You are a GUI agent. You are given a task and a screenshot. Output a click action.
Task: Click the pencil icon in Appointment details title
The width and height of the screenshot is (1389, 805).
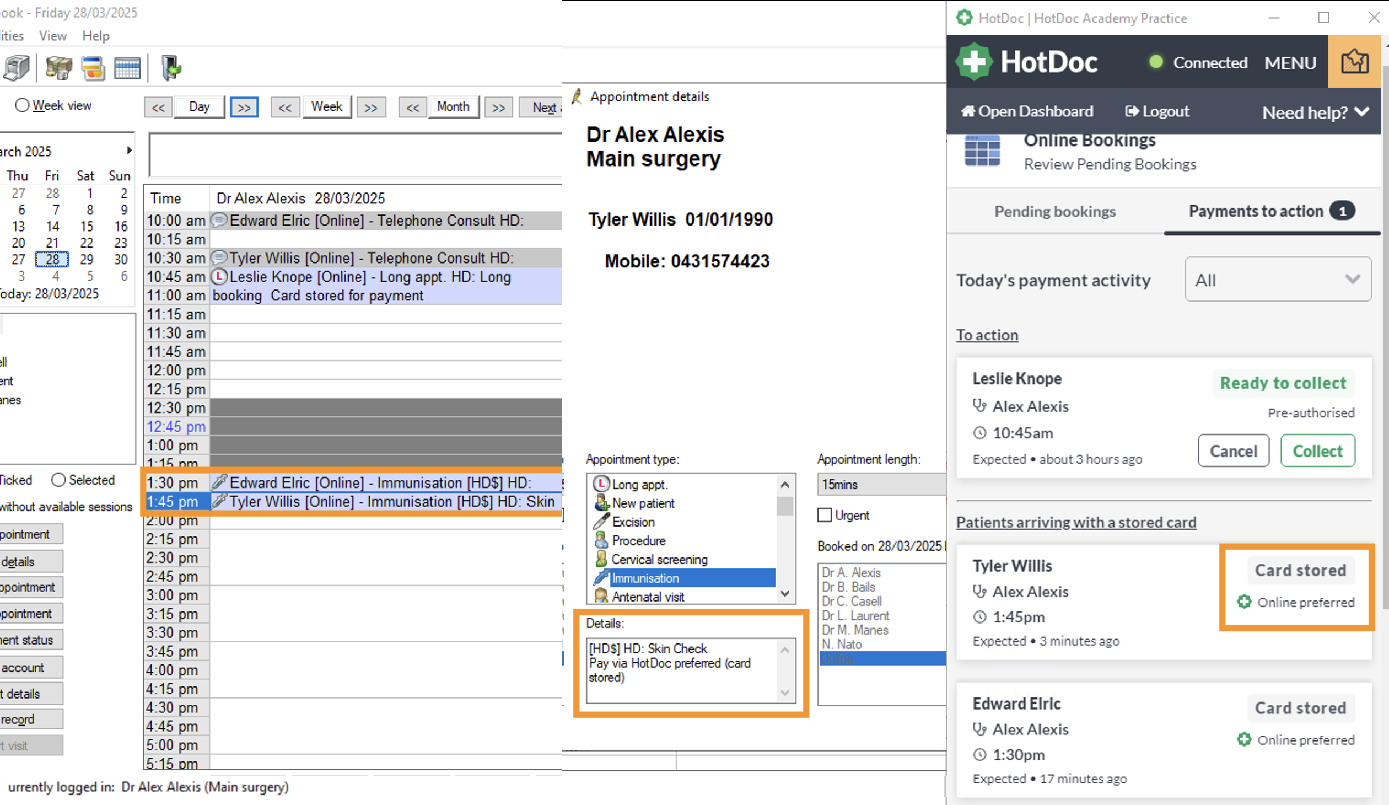tap(577, 96)
